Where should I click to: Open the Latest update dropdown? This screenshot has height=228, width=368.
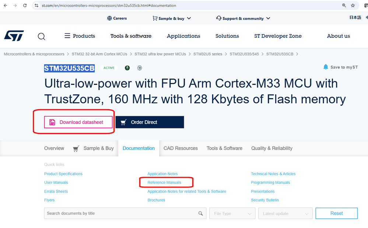pyautogui.click(x=285, y=213)
